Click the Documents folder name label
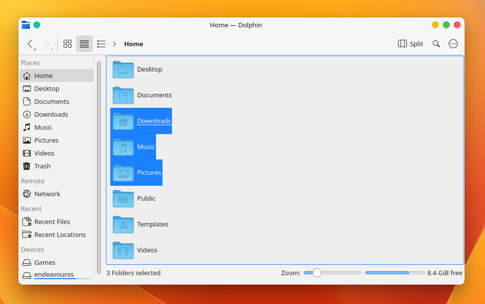This screenshot has width=485, height=304. pyautogui.click(x=155, y=95)
